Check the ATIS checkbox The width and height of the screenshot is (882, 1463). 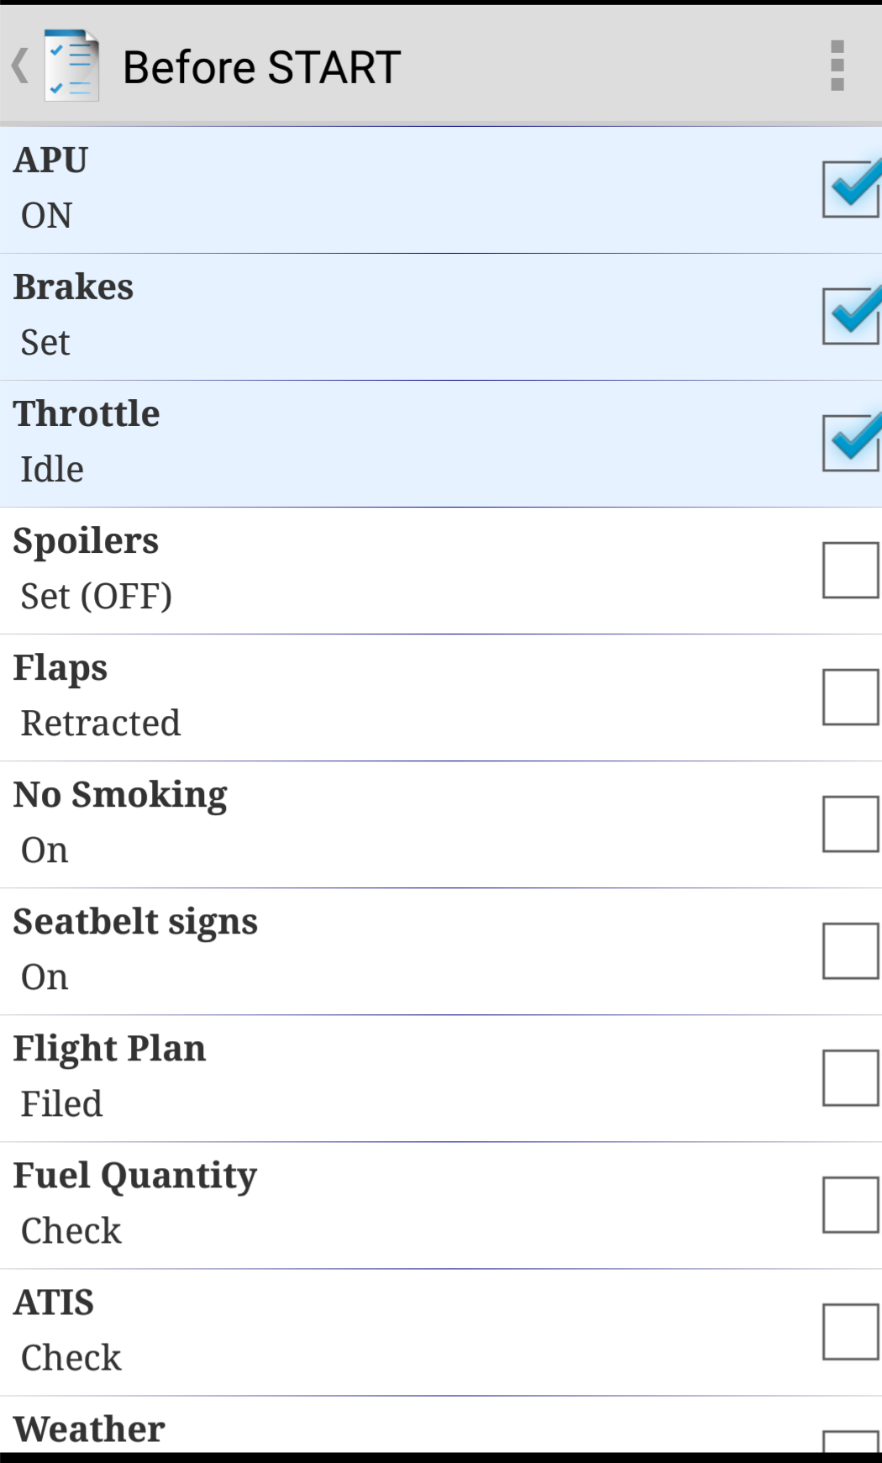[850, 1331]
